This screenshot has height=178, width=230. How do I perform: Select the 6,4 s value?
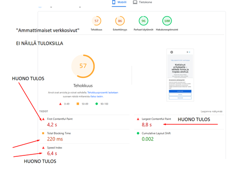click(x=52, y=153)
